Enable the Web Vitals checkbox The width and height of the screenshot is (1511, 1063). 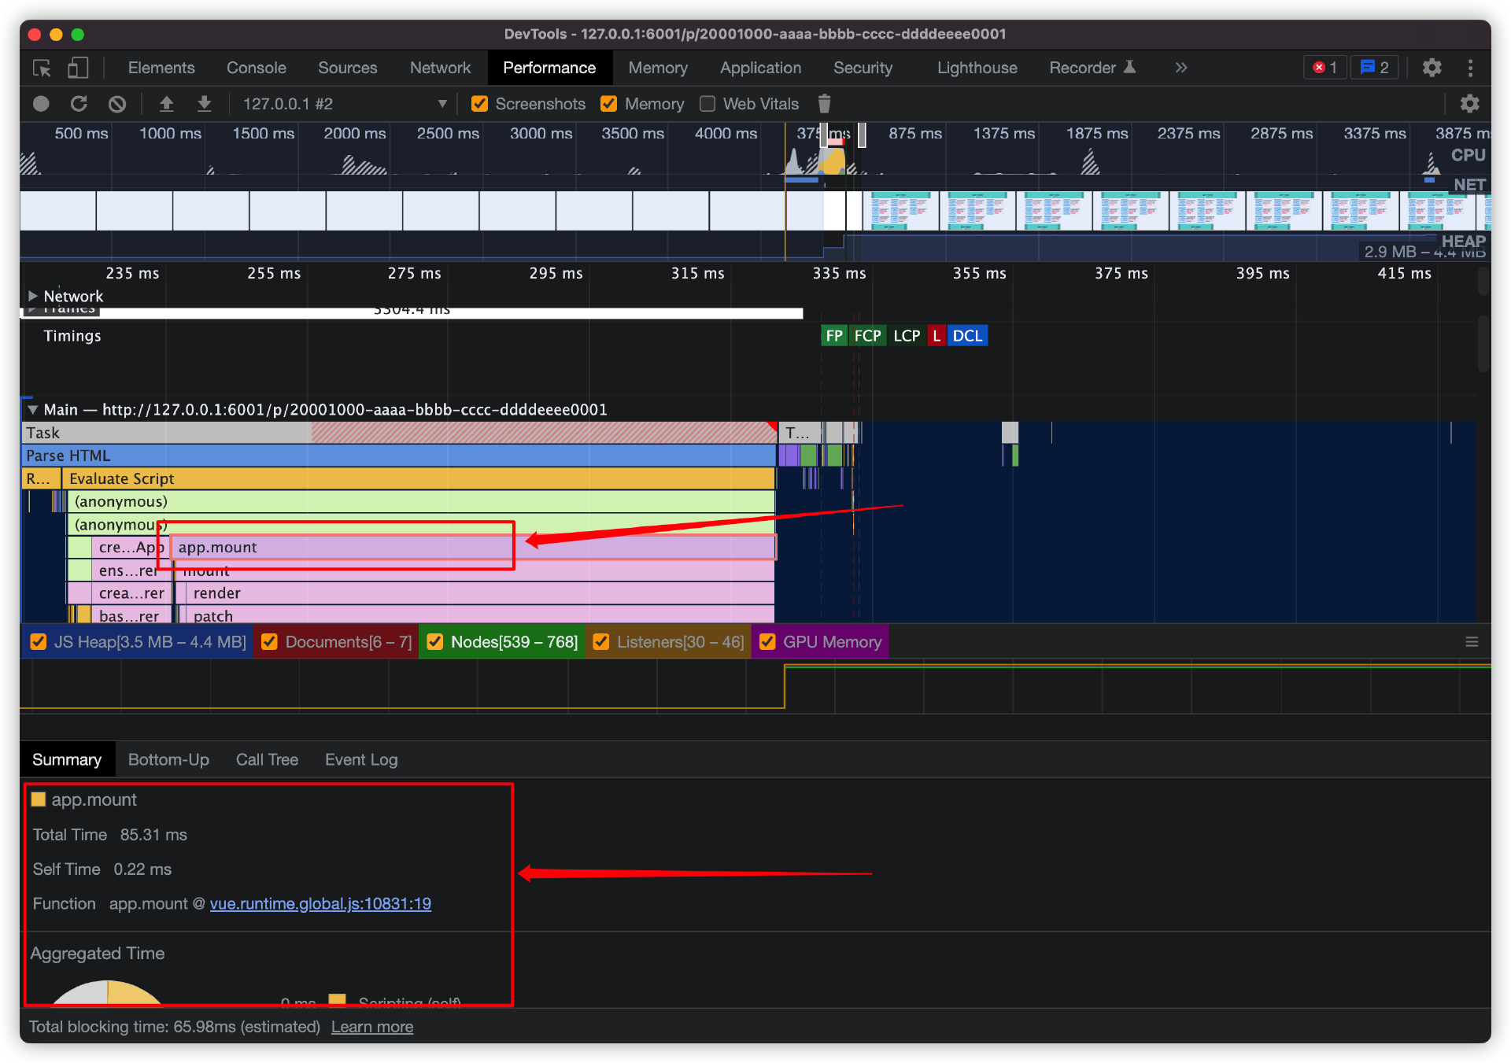click(707, 104)
